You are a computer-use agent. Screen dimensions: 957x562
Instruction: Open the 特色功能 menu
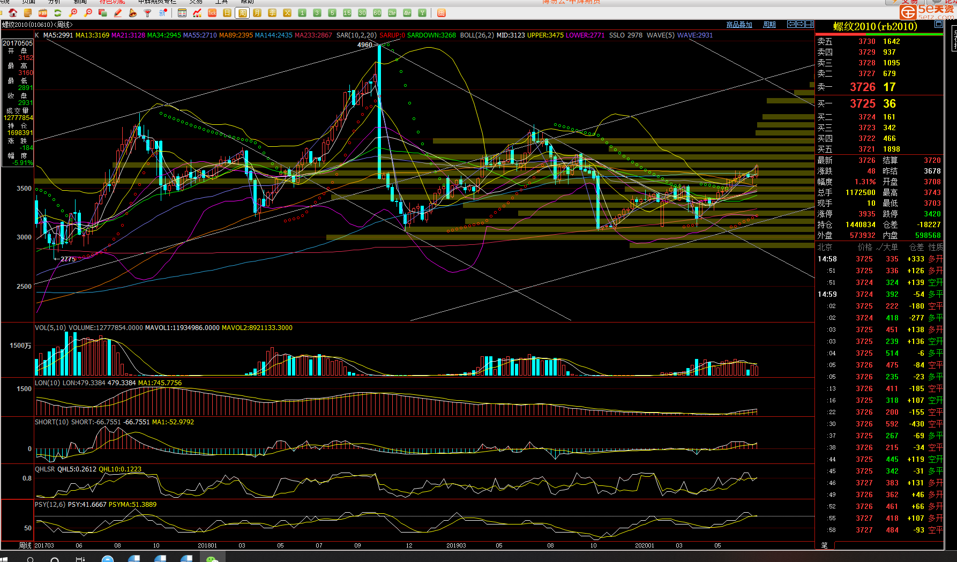[112, 2]
